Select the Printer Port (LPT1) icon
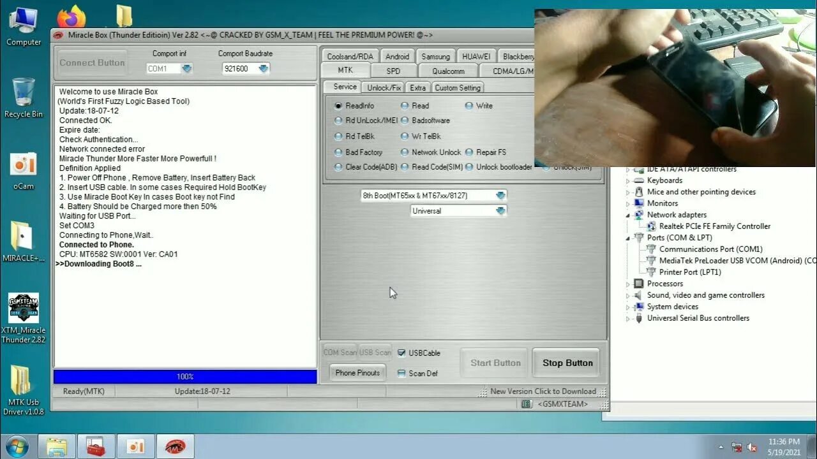 click(x=651, y=272)
